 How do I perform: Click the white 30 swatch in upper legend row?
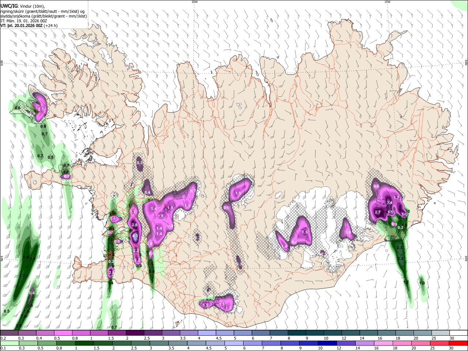(458, 333)
